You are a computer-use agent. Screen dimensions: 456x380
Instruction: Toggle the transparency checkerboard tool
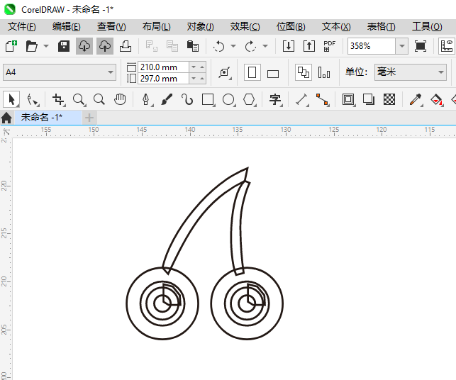(389, 100)
